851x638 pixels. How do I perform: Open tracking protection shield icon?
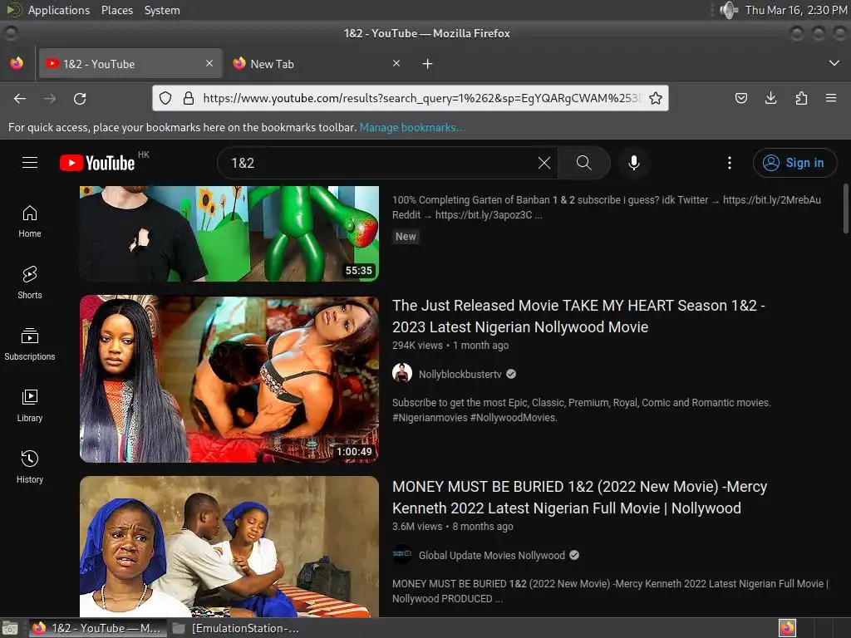click(165, 98)
